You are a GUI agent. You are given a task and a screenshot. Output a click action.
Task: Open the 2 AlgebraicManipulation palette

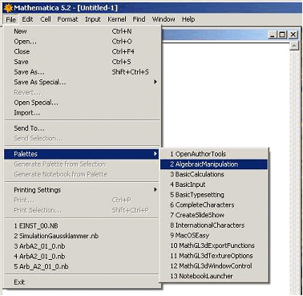click(x=214, y=164)
